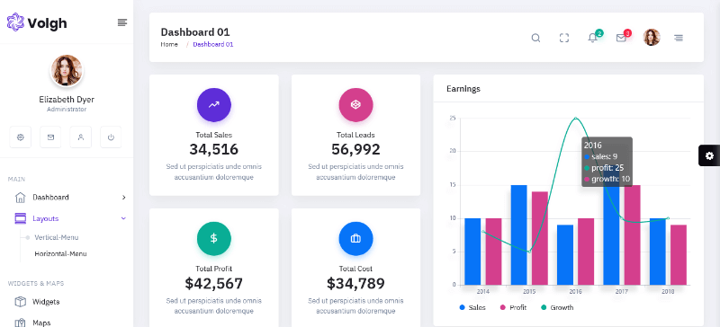Toggle the sidebar collapse hamburger icon
This screenshot has width=720, height=327.
coord(122,22)
